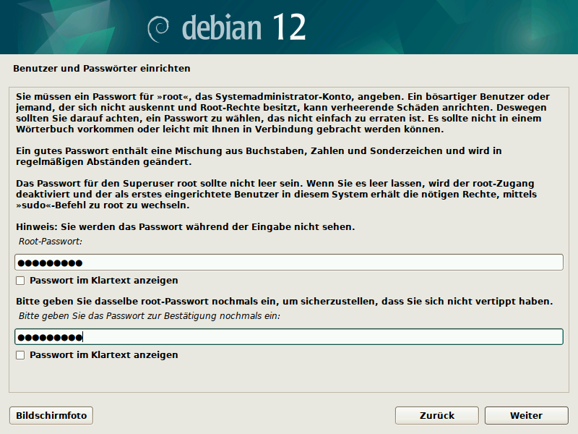Select the password confirmation input field
The width and height of the screenshot is (578, 434).
click(x=289, y=336)
